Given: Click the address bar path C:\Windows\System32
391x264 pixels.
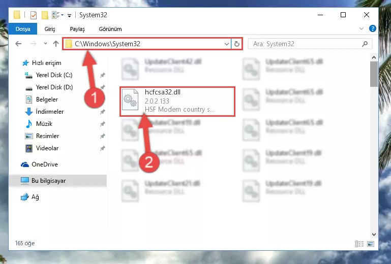Looking at the screenshot, I should 107,44.
